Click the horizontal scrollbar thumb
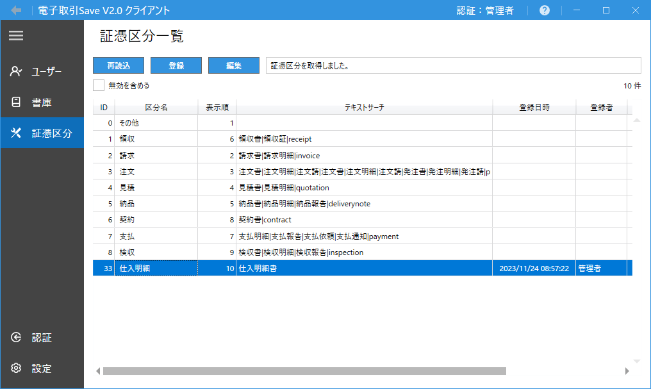 [304, 371]
